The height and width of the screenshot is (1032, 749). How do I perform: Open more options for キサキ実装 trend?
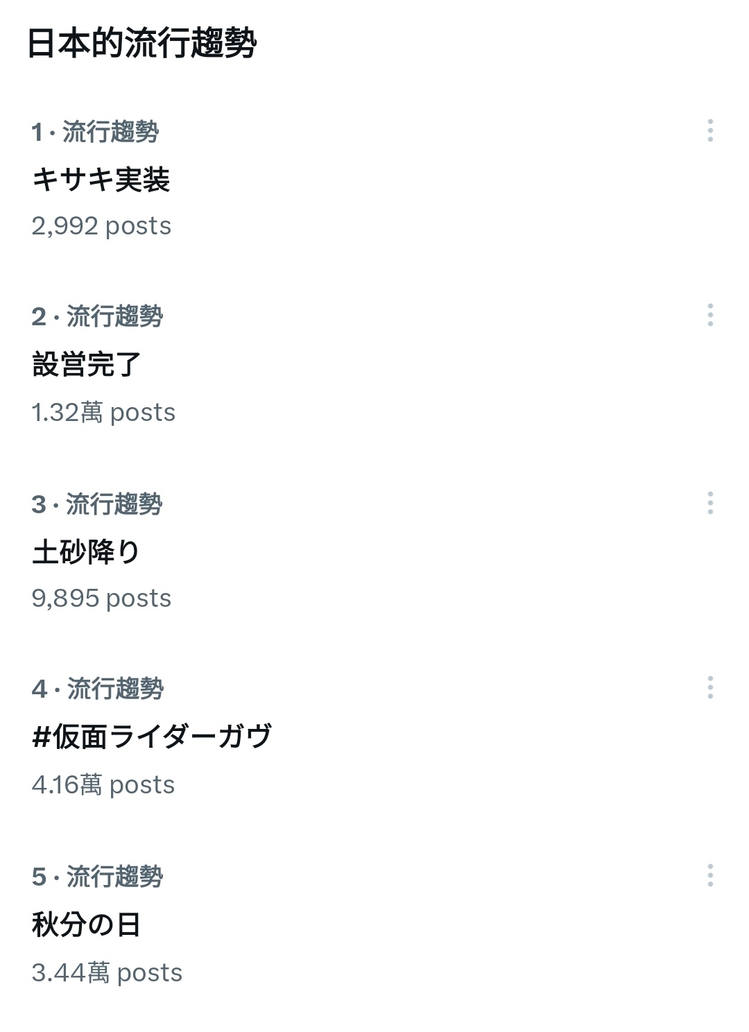pos(710,130)
